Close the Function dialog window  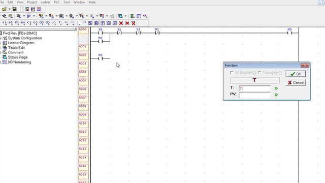[305, 66]
